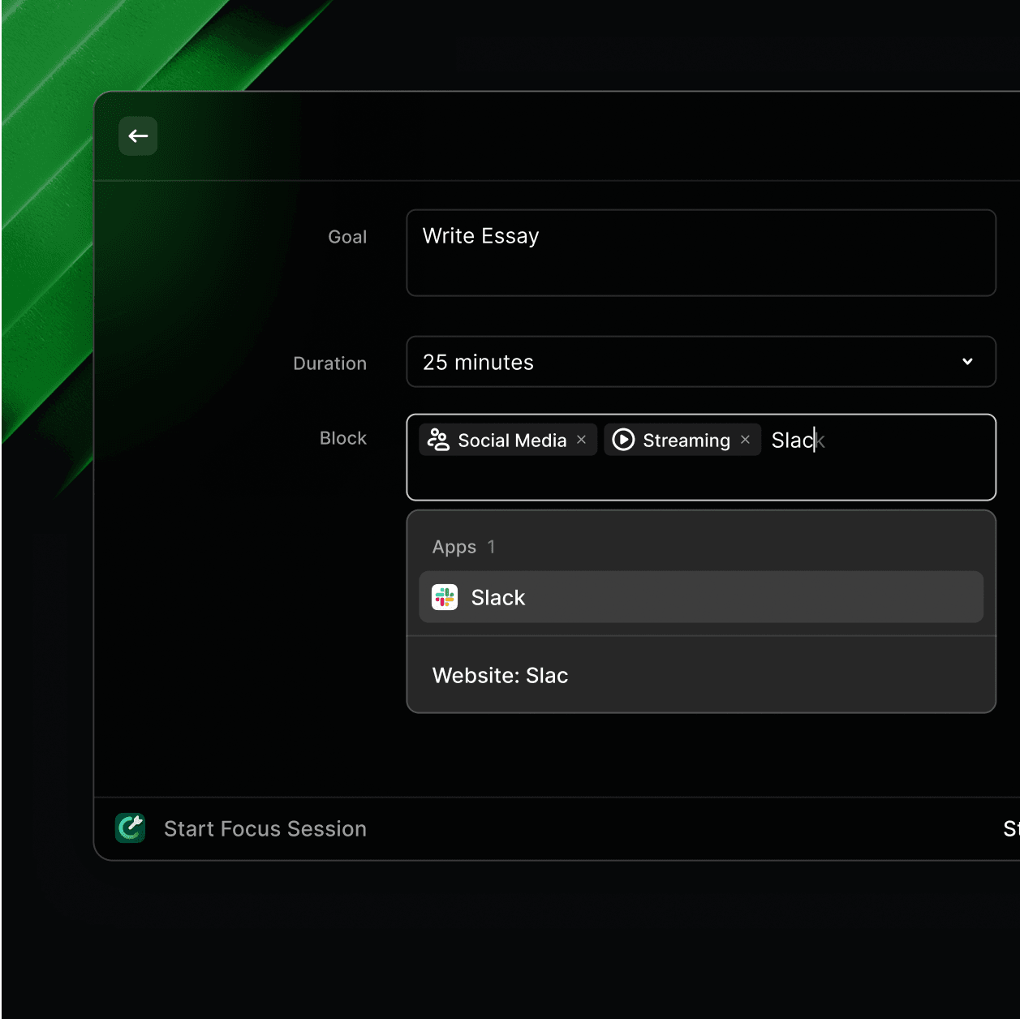Click the Goal field label
The width and height of the screenshot is (1020, 1019).
coord(347,237)
